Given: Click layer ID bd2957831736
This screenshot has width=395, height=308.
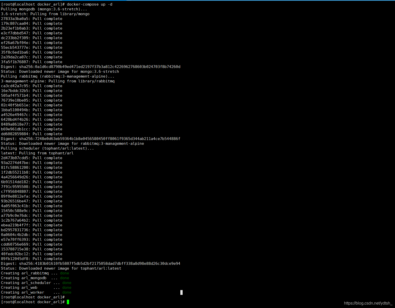Looking at the screenshot, I should click(x=15, y=230).
